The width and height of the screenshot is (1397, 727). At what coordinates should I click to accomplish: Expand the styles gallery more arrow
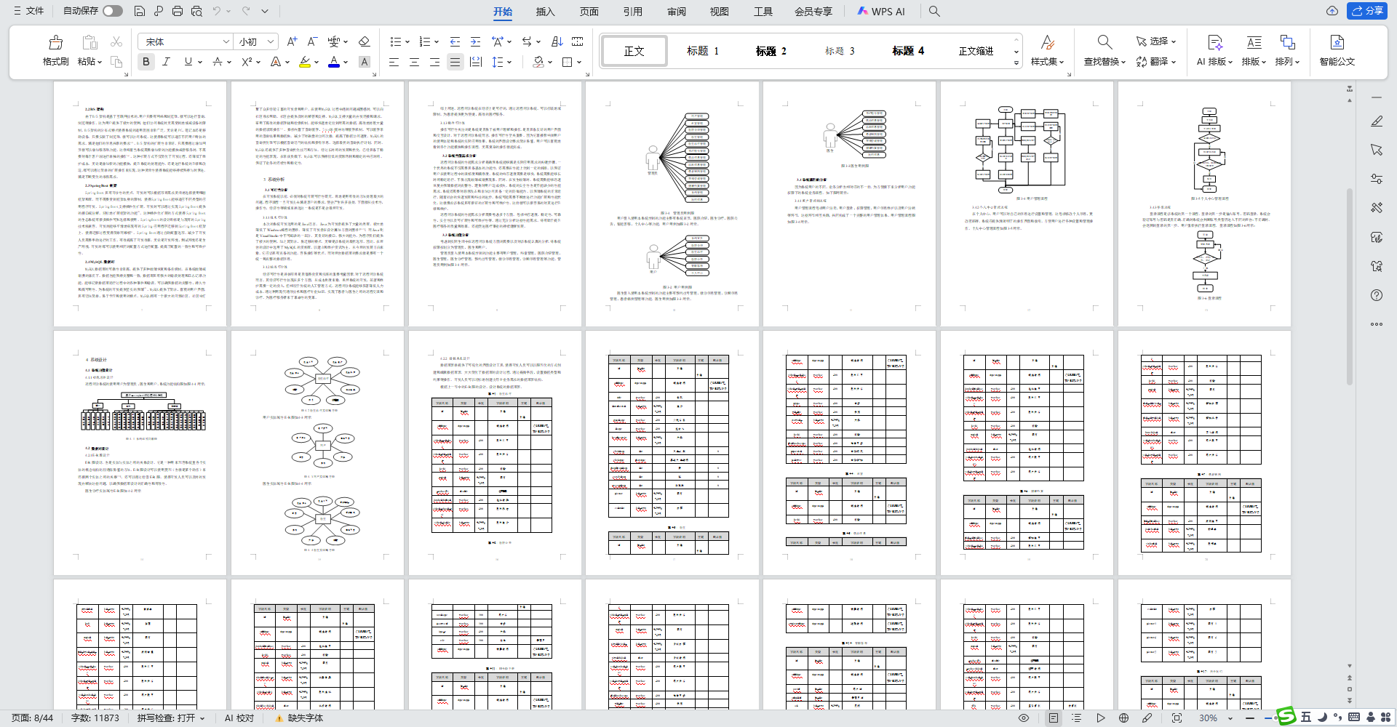click(1016, 63)
